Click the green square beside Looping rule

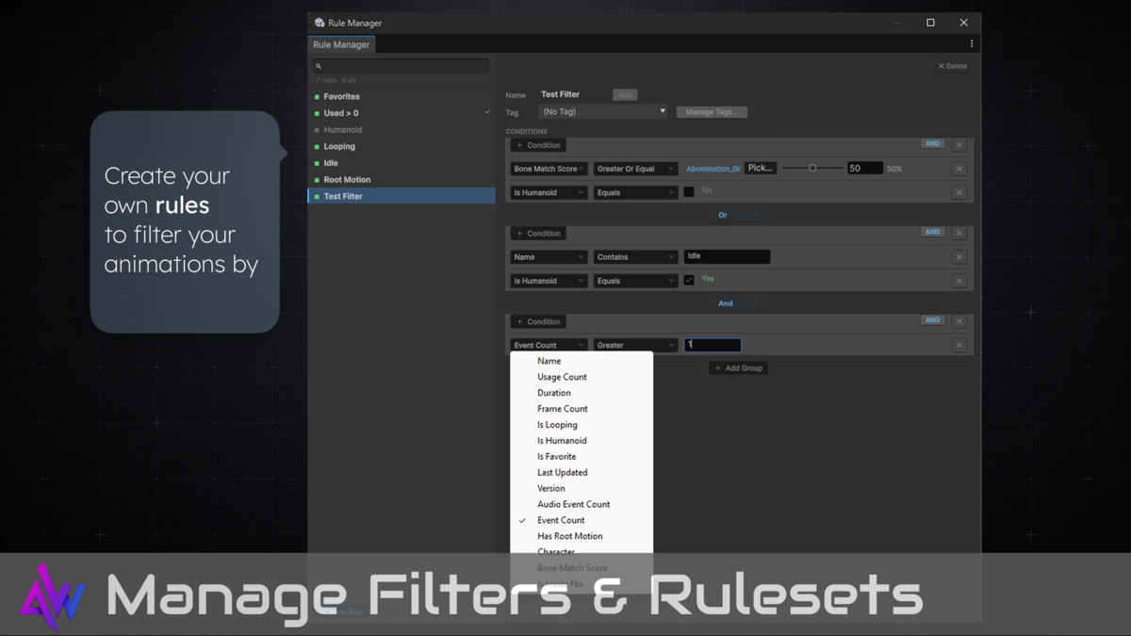(318, 146)
